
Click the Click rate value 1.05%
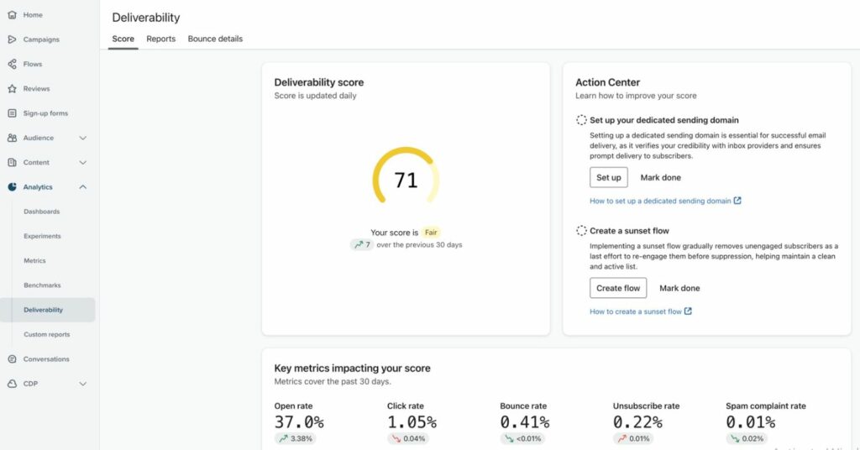pos(412,422)
